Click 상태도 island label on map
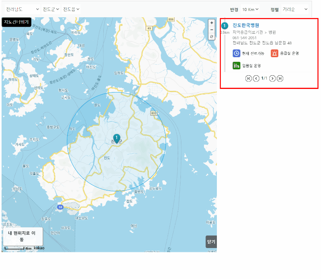Viewport: 321px width, 279px height. coord(34,76)
